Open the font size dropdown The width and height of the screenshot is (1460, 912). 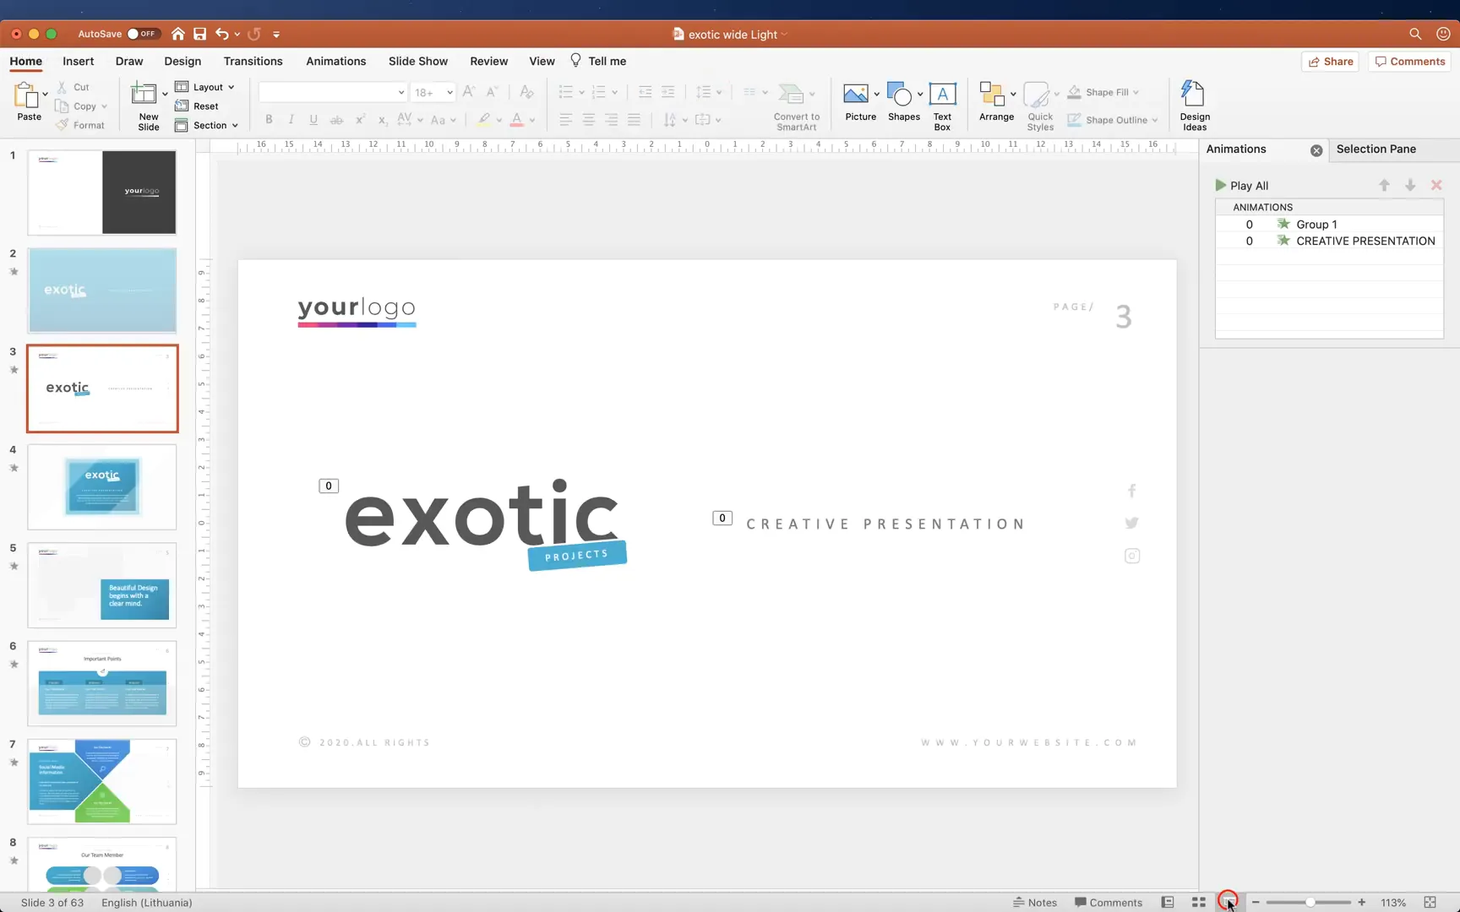(449, 92)
